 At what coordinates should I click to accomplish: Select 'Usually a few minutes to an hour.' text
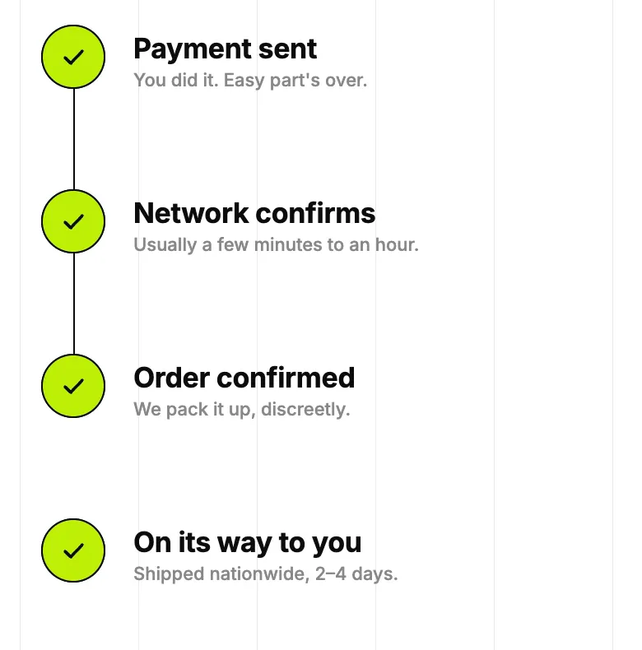tap(276, 245)
